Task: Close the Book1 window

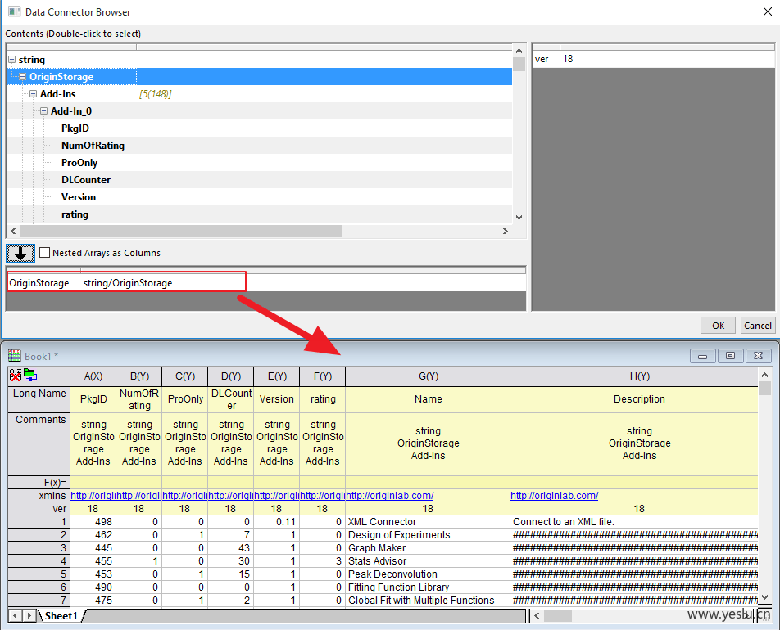Action: (758, 356)
